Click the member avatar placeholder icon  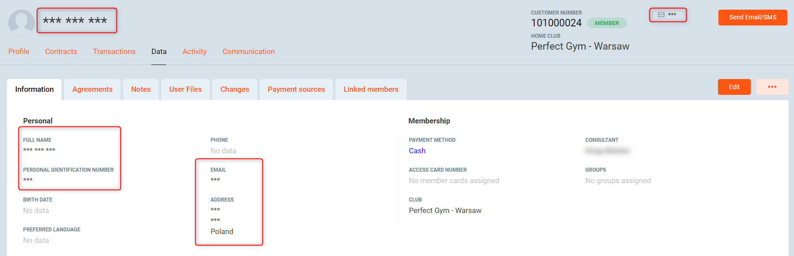click(21, 22)
